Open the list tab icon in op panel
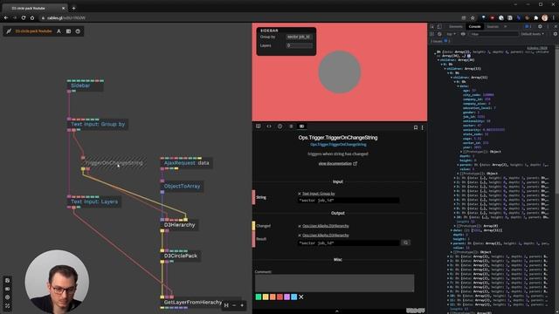The height and width of the screenshot is (314, 559). tap(291, 126)
